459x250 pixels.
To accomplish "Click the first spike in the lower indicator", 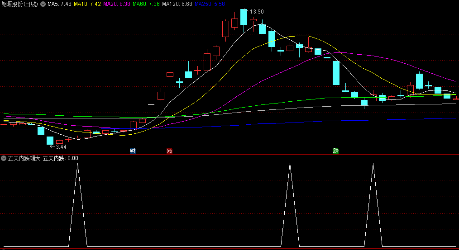I will click(77, 205).
